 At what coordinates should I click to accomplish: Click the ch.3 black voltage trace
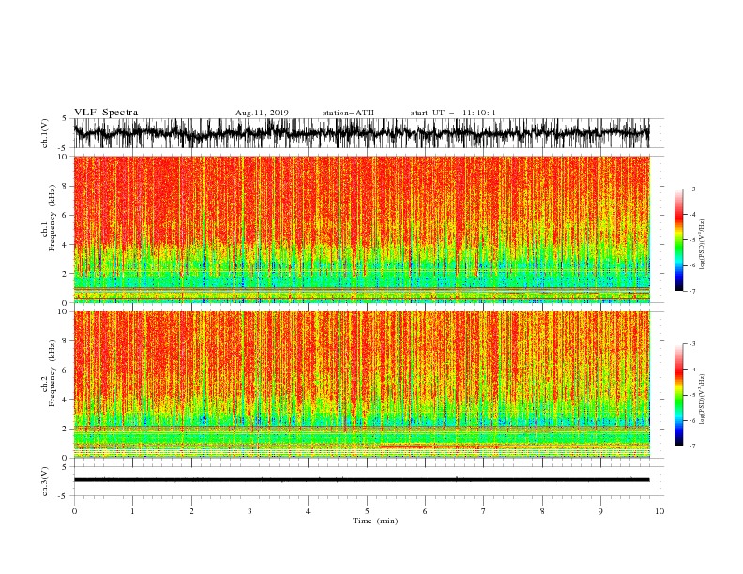pyautogui.click(x=361, y=480)
